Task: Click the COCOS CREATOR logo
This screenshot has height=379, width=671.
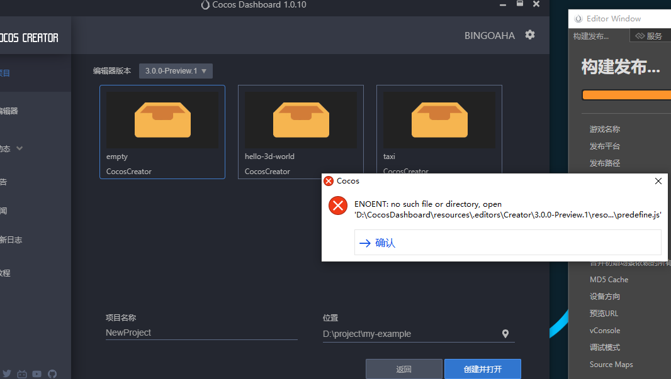Action: click(29, 38)
